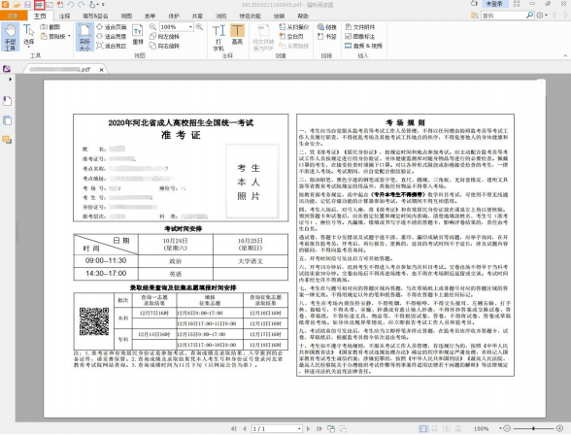Open the Share (共享) tab
Viewport: 571px width, 435px height.
[197, 16]
